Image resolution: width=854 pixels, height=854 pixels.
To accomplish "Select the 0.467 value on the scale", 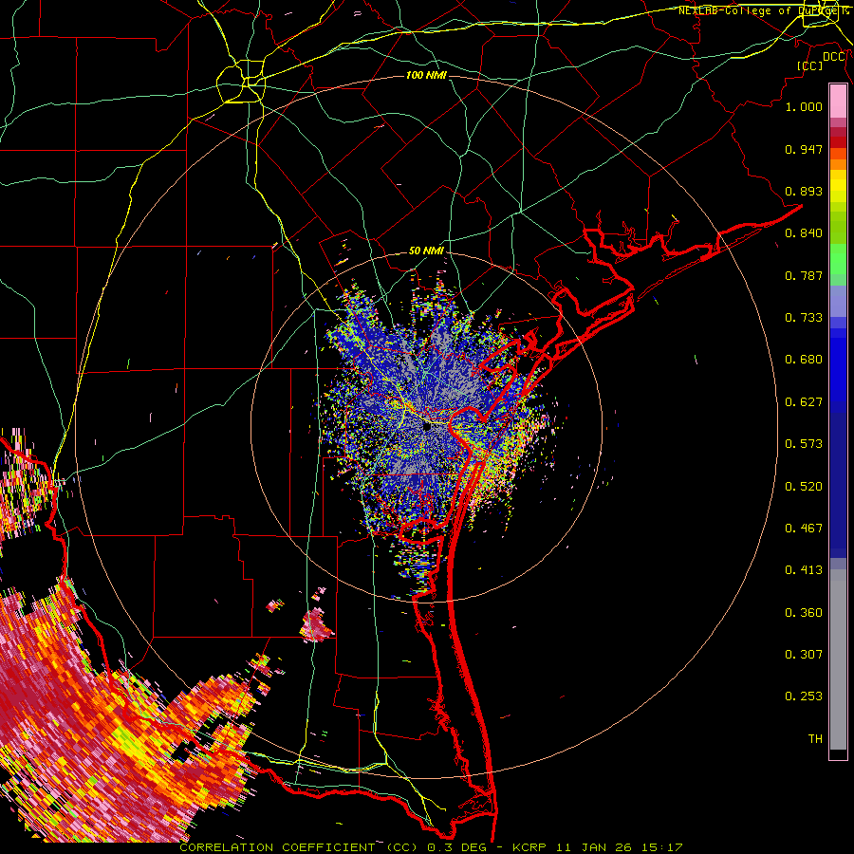I will [x=804, y=529].
